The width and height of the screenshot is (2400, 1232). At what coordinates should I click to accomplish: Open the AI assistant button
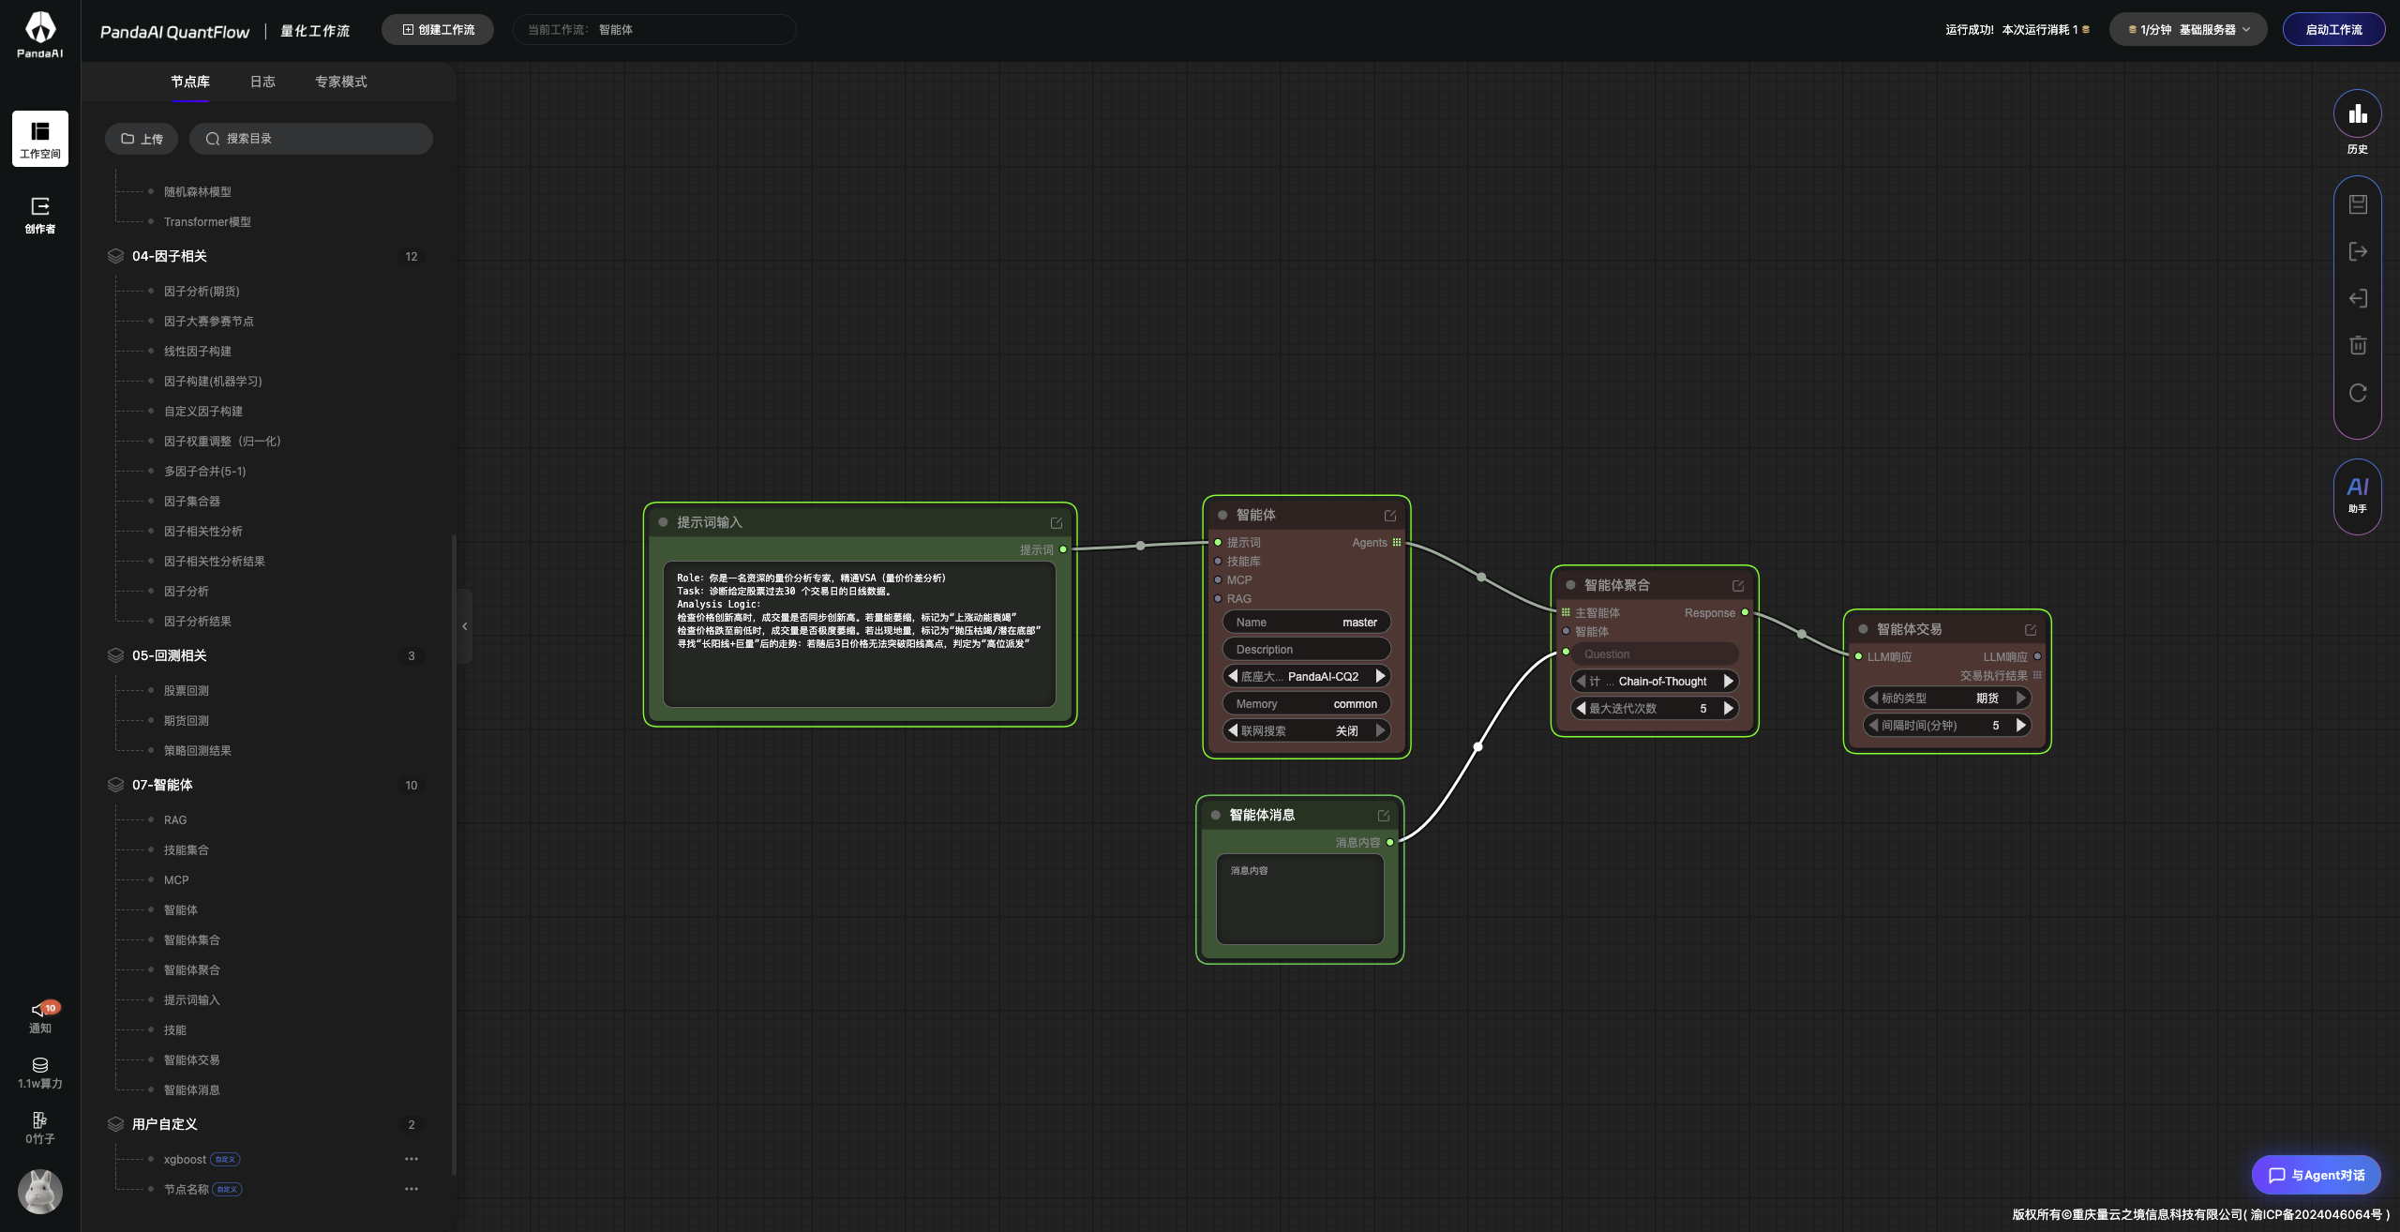coord(2357,494)
